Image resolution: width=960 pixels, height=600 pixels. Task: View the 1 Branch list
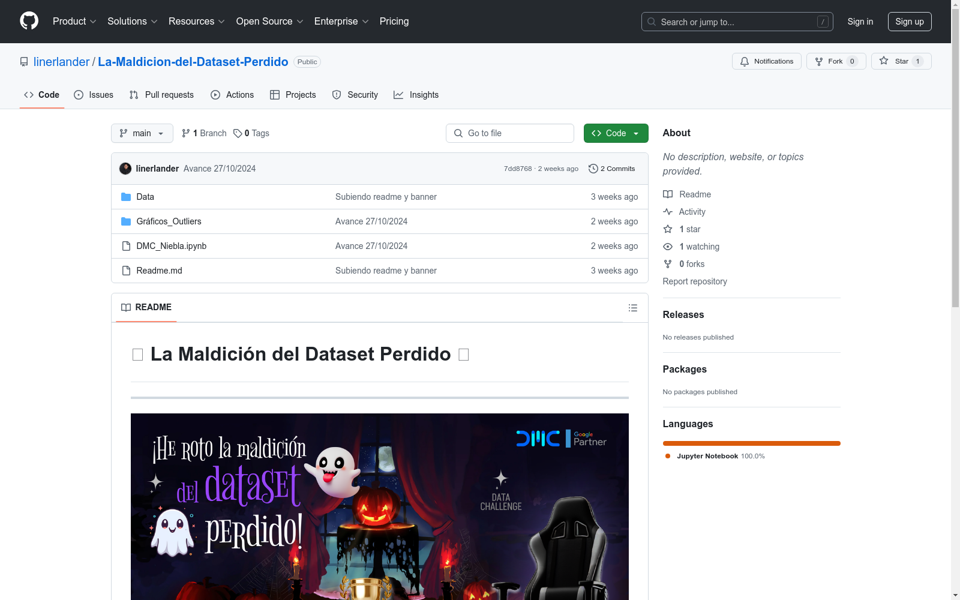click(204, 133)
